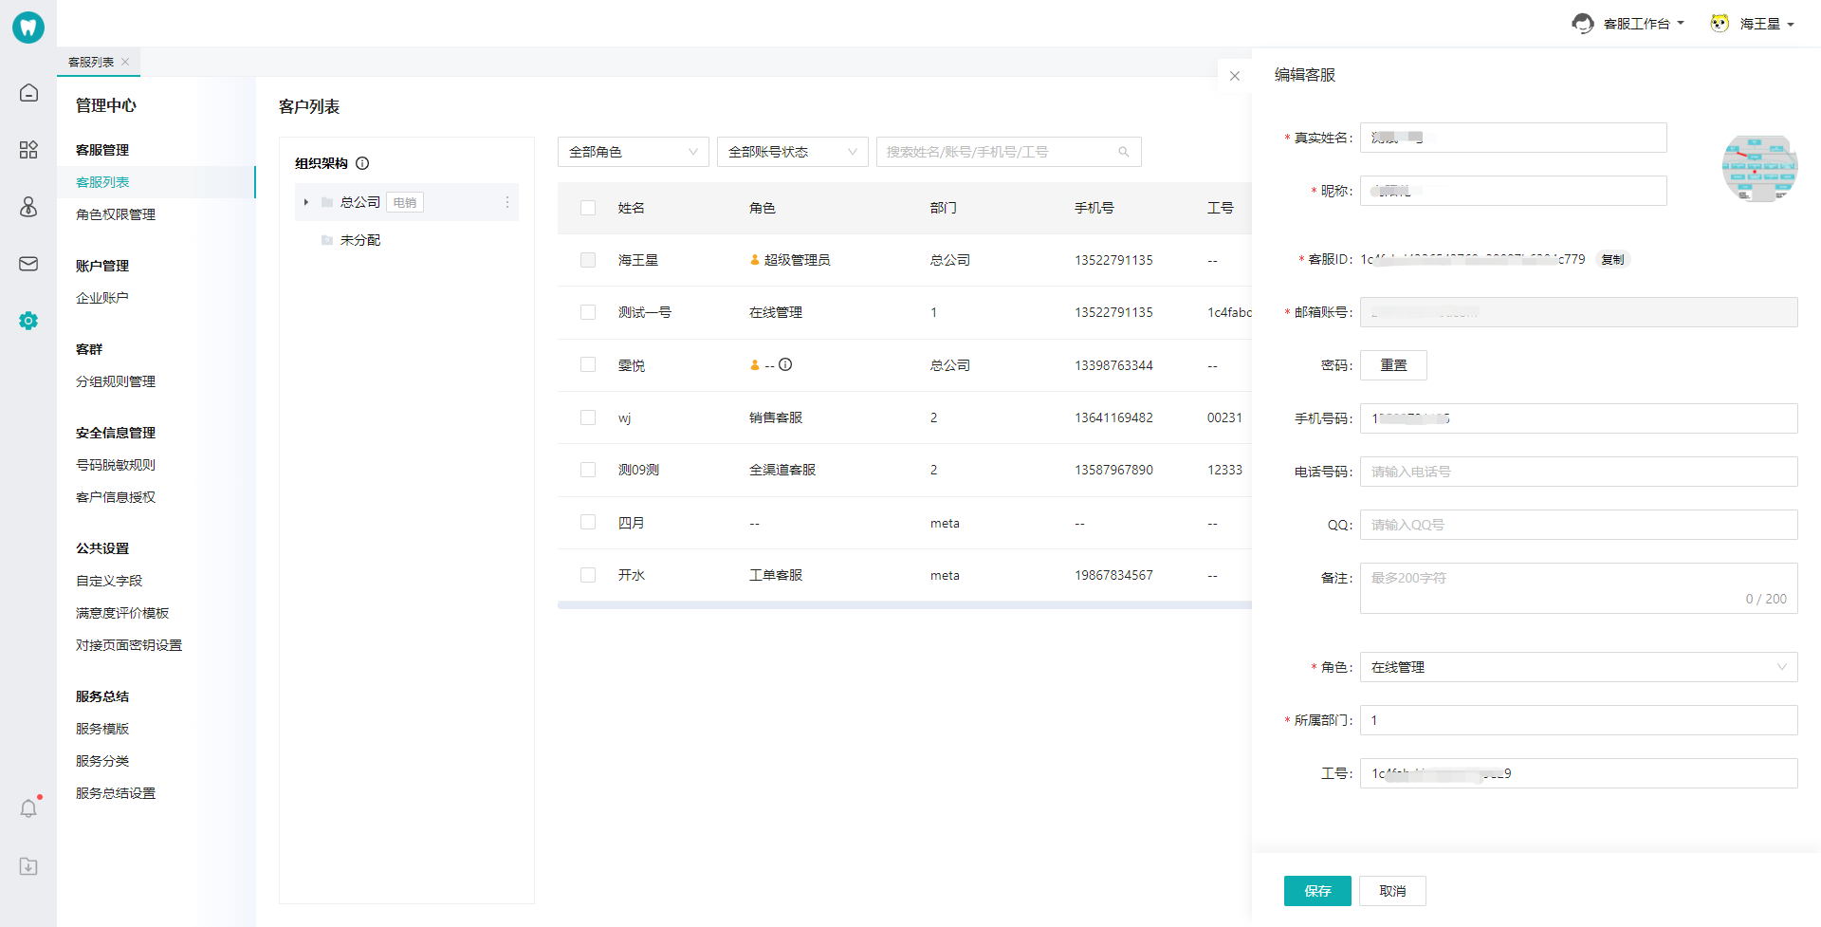Click the horizontal scrollbar under the table
The height and width of the screenshot is (927, 1821).
tap(905, 605)
